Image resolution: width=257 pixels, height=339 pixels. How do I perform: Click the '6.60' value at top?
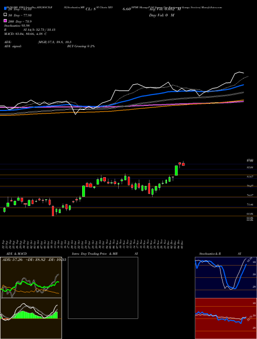click(x=126, y=9)
